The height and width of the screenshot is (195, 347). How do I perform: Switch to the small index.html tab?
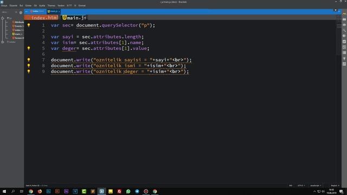(37, 11)
